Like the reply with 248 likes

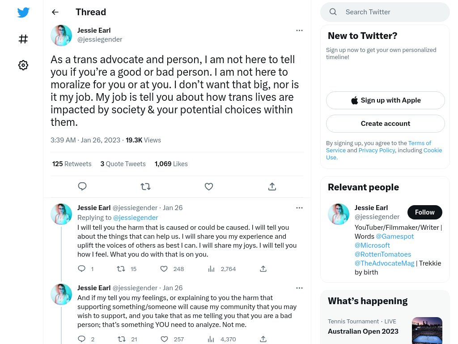164,269
